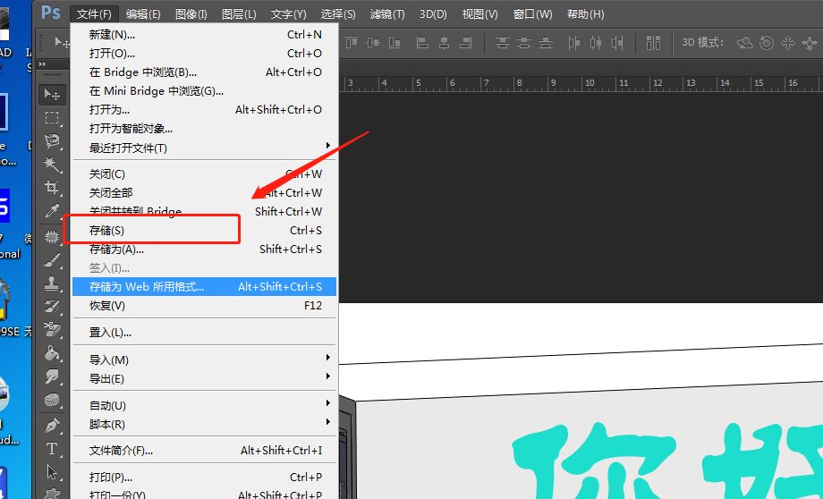The width and height of the screenshot is (823, 499).
Task: Open the 图层(L) menu
Action: [x=239, y=14]
